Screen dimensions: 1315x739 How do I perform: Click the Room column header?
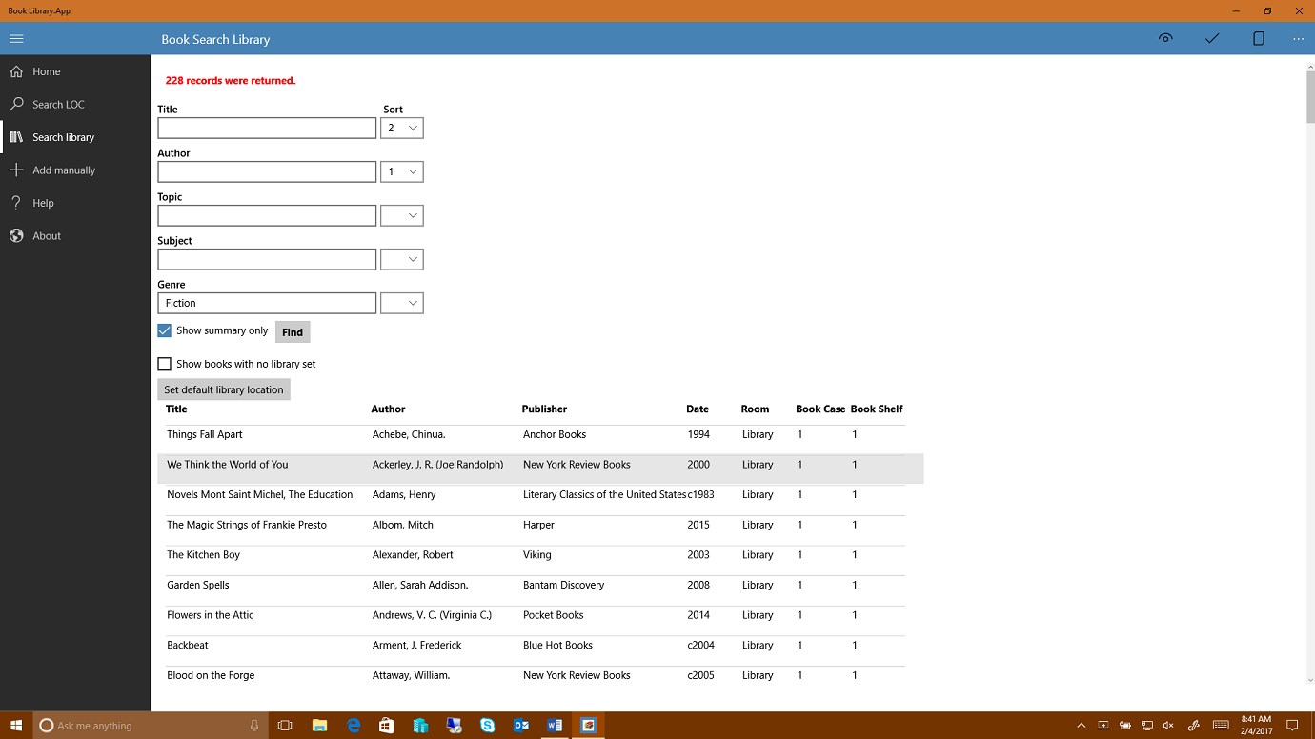point(755,409)
